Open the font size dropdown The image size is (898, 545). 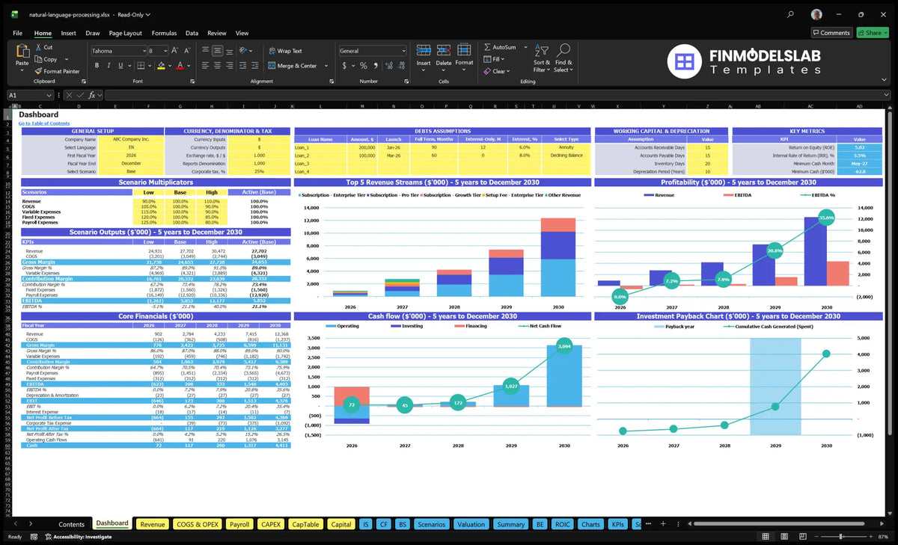tap(165, 51)
